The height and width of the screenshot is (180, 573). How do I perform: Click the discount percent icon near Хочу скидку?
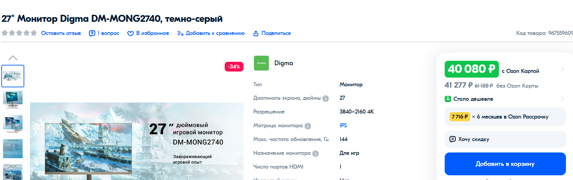(x=453, y=139)
